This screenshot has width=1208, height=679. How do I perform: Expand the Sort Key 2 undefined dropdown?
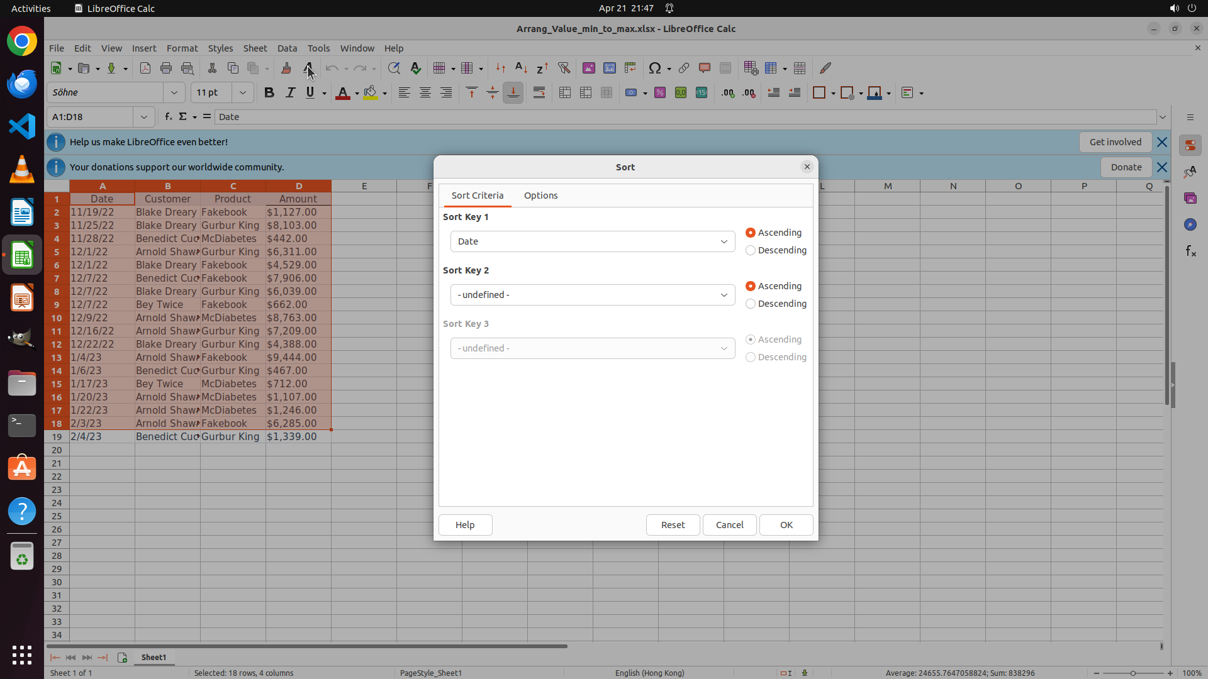[592, 295]
